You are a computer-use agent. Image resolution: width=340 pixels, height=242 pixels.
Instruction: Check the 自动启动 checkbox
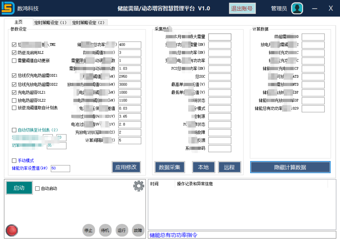[37, 189]
